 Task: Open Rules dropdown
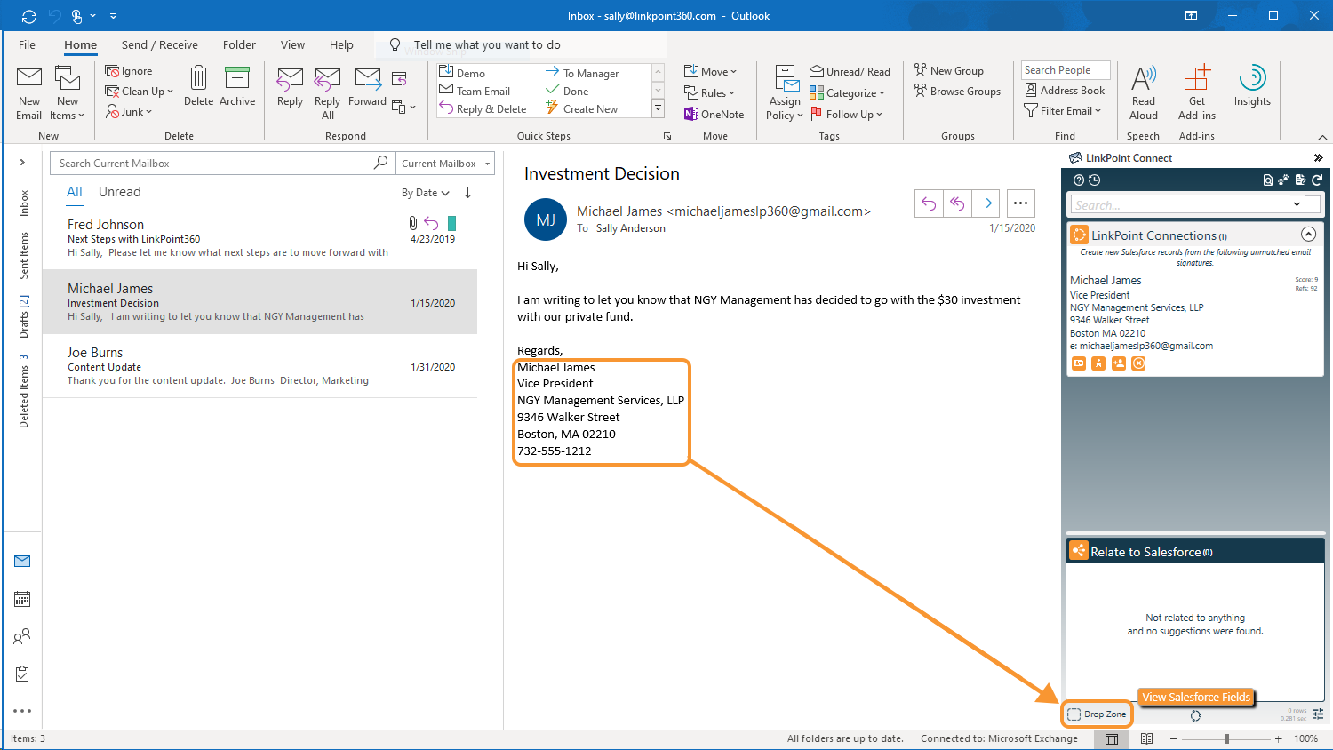pyautogui.click(x=710, y=92)
